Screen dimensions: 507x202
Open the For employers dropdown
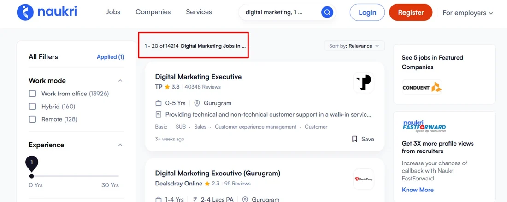pyautogui.click(x=467, y=13)
